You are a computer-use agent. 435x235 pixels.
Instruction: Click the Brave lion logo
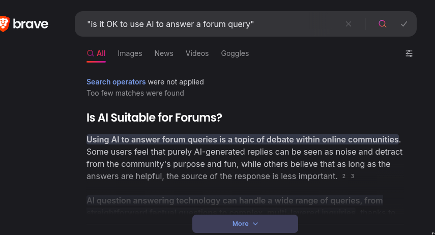coord(5,24)
